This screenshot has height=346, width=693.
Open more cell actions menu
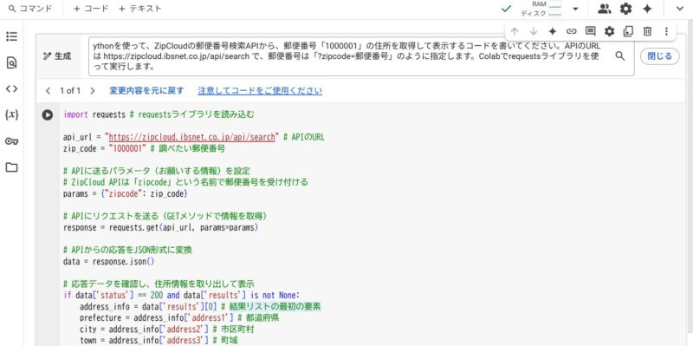(x=666, y=31)
